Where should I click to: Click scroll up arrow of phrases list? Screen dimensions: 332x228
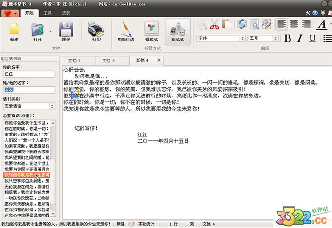[x=53, y=123]
